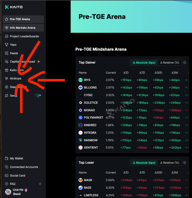Screen dimensions: 192x198
Task: Click the MONAD token icon
Action: click(x=81, y=110)
